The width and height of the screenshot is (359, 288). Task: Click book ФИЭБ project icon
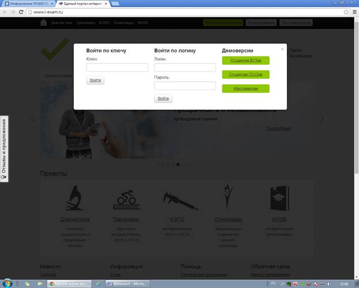279,198
